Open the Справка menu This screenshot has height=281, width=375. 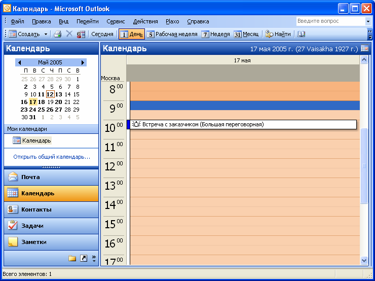(x=198, y=21)
